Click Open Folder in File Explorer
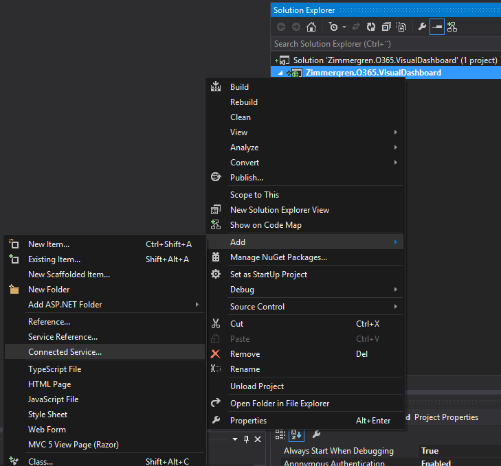This screenshot has width=501, height=466. tap(305, 404)
